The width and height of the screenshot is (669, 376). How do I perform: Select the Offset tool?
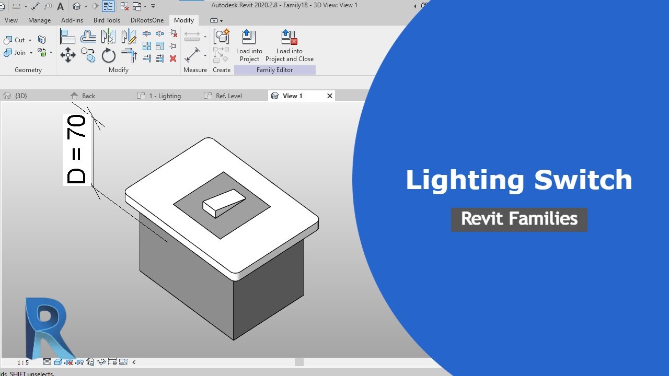pyautogui.click(x=88, y=37)
